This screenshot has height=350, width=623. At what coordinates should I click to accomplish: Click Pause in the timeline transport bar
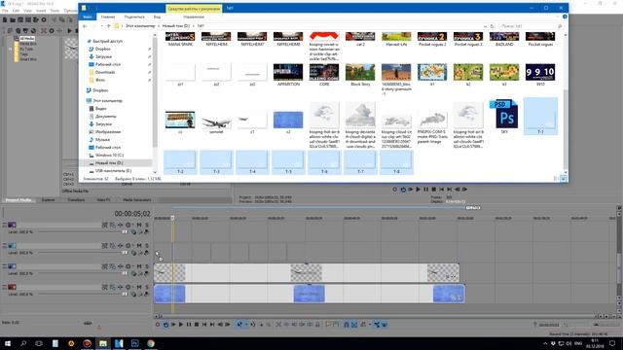[189, 325]
